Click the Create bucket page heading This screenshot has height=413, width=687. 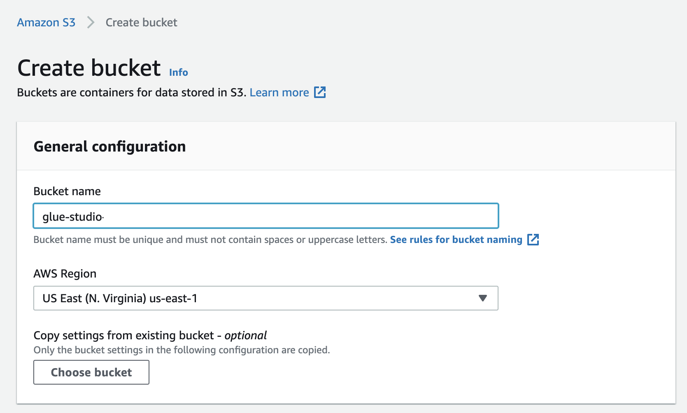pos(89,68)
